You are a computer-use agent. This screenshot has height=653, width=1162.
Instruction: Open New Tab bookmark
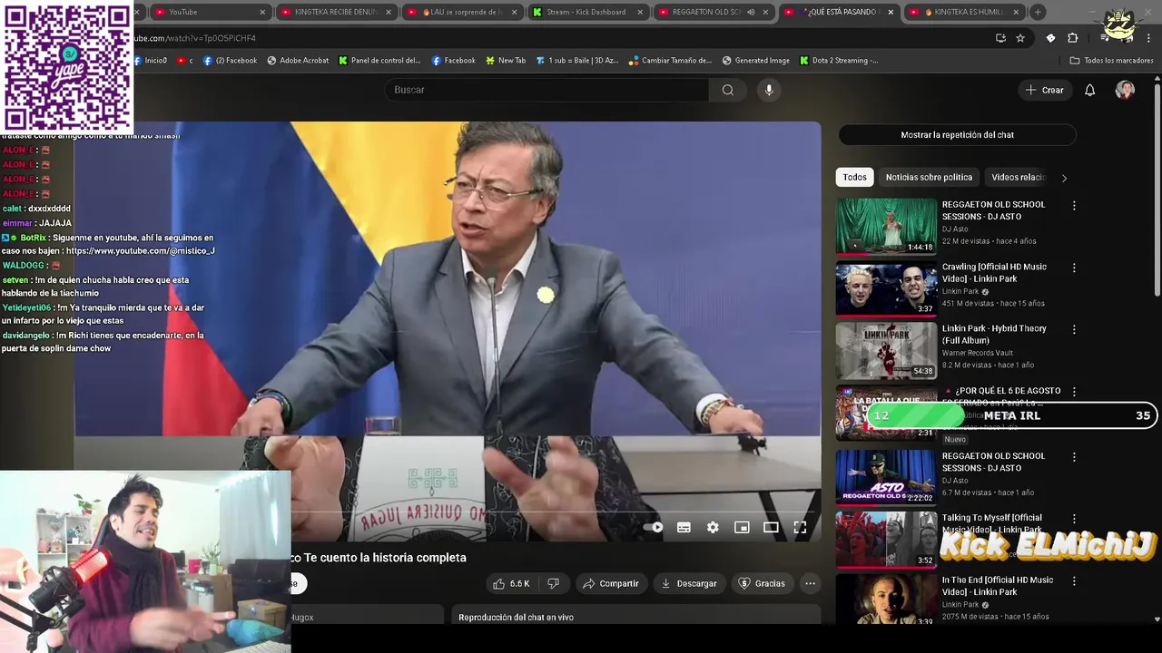506,61
